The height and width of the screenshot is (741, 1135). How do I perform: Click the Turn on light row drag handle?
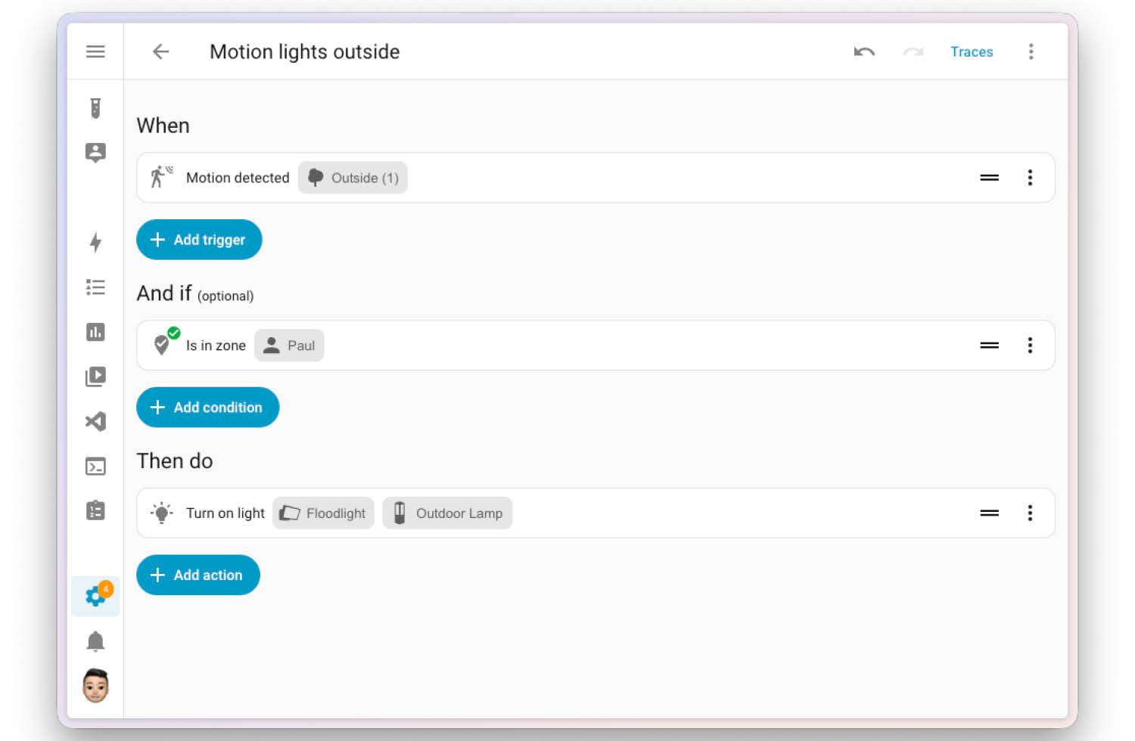coord(989,513)
